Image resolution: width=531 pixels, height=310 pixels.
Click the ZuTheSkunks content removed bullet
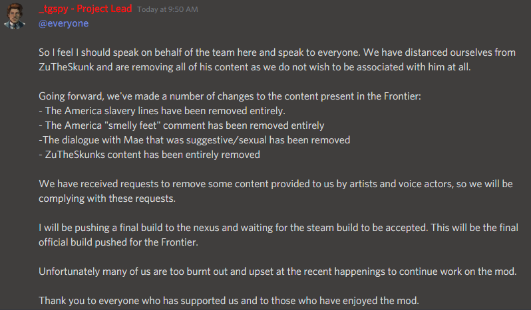149,154
